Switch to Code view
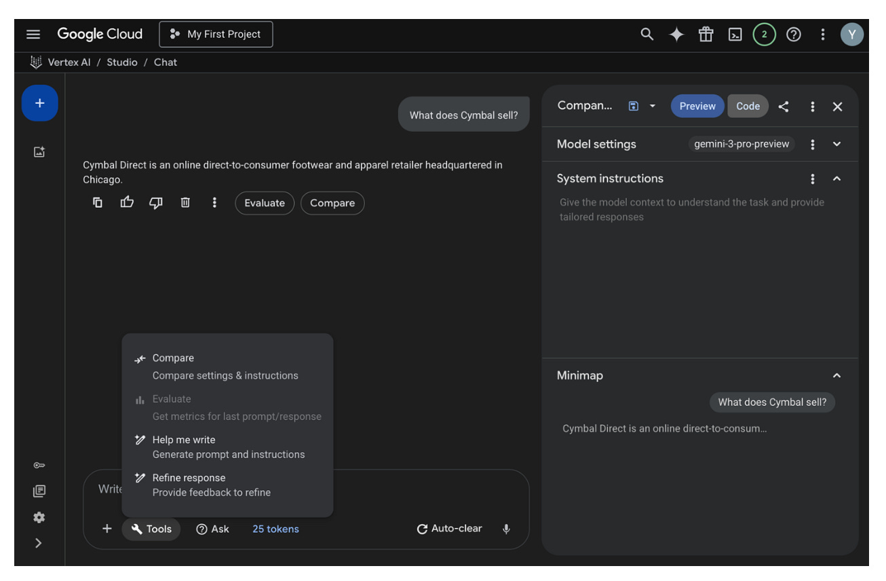Screen dimensions: 886x581 coord(748,107)
